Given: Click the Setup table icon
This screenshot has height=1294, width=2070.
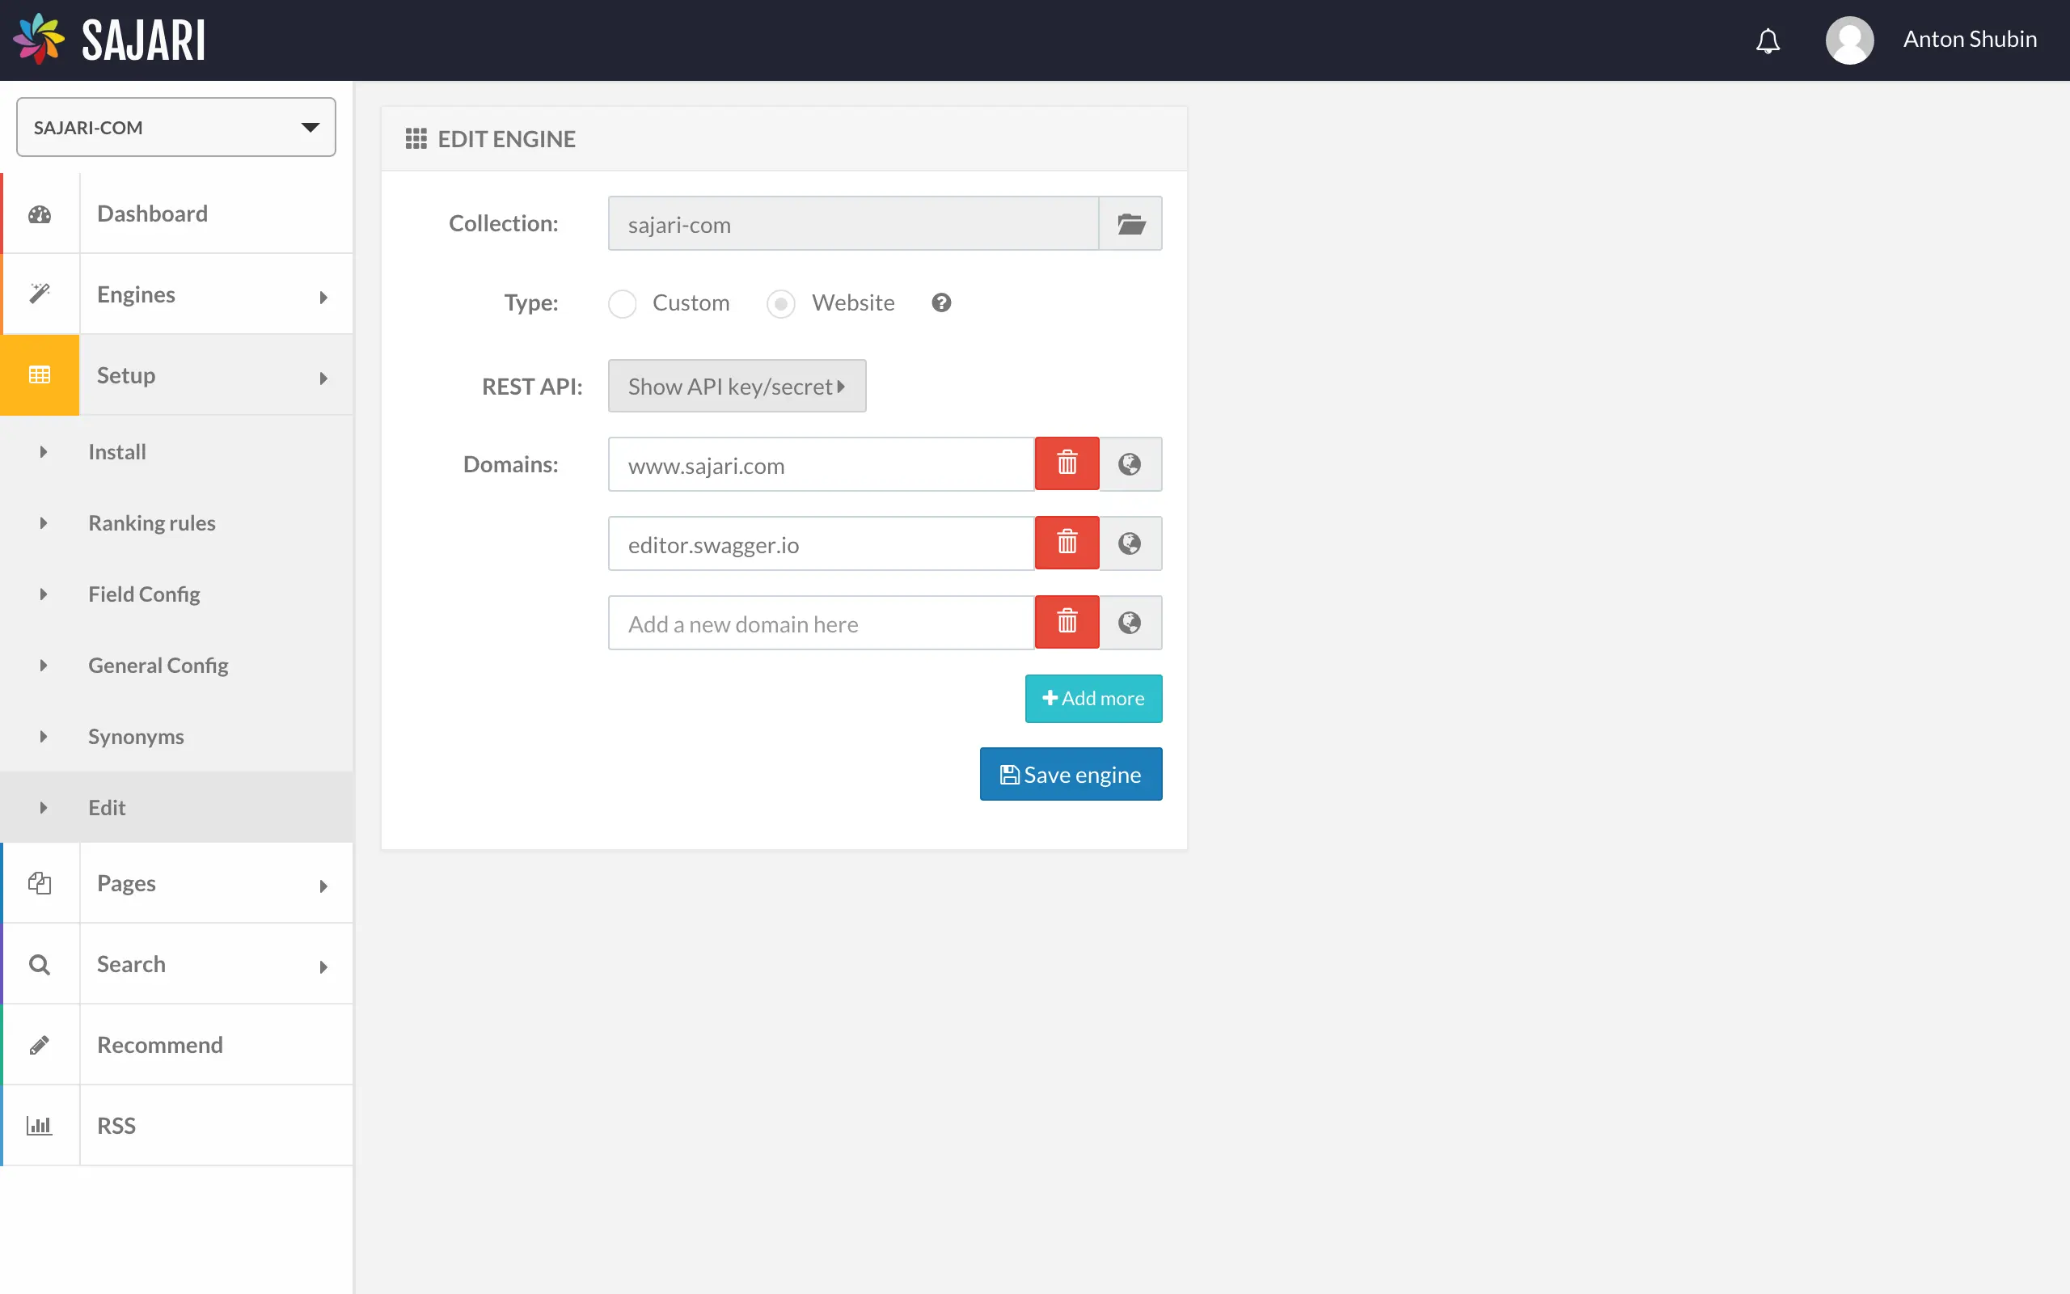Looking at the screenshot, I should (x=40, y=374).
